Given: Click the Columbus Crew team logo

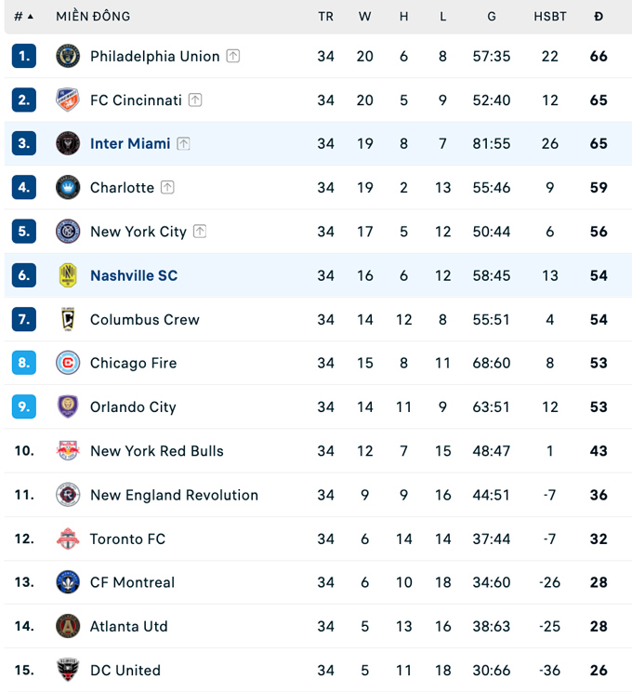Looking at the screenshot, I should click(x=68, y=319).
